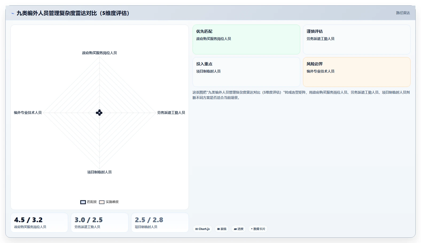Toggle the 实施难度 legend item
421x243 pixels.
pyautogui.click(x=109, y=202)
